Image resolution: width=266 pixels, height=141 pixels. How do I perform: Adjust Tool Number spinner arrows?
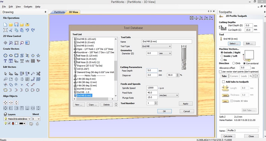[x=156, y=103]
